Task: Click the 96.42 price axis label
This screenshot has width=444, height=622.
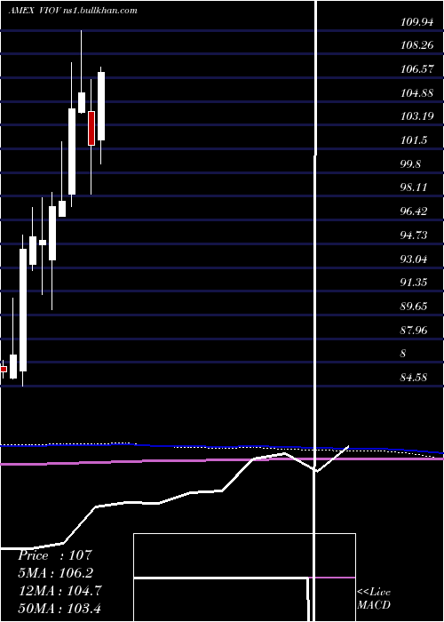Action: (x=414, y=211)
